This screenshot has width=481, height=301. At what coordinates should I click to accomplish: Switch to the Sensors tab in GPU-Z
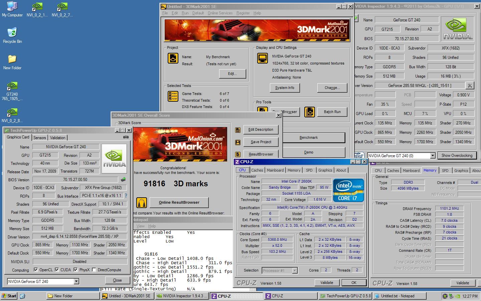point(39,138)
